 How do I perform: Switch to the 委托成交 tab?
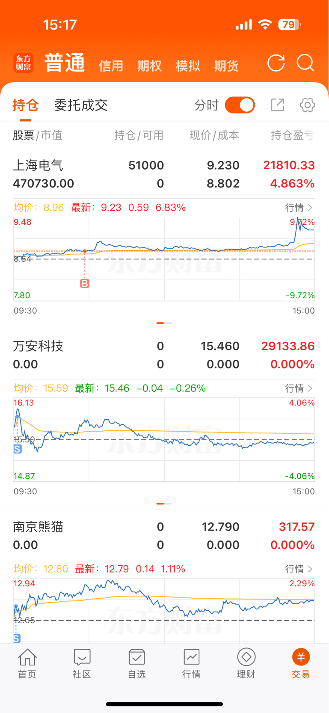point(81,105)
